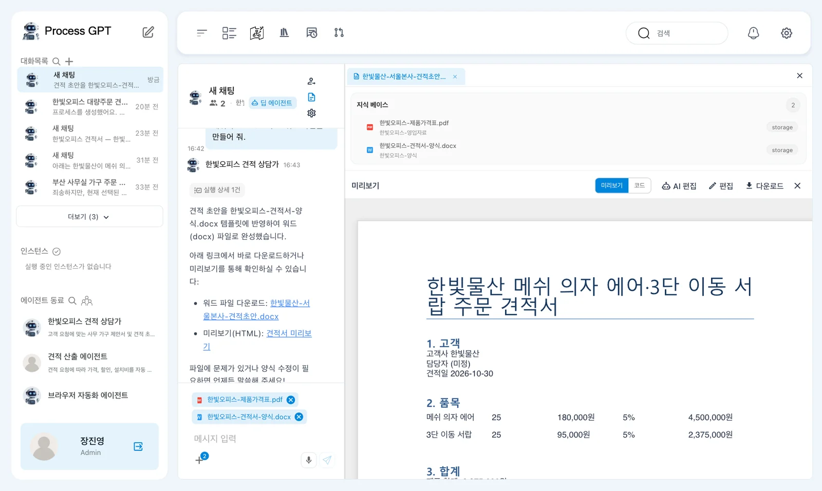
Task: Select 브라우저 자동화 에이전트 colleague
Action: 89,395
